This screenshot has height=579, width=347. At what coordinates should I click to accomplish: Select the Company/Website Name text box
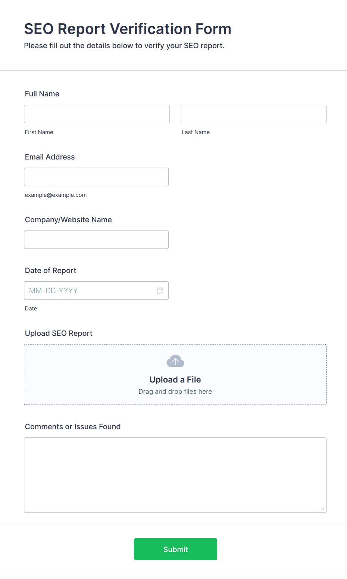[96, 239]
